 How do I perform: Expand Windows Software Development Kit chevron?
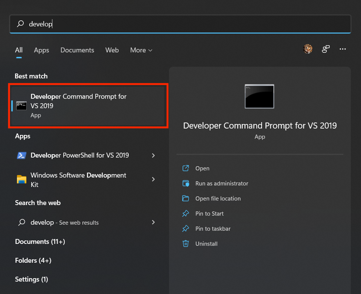point(153,179)
